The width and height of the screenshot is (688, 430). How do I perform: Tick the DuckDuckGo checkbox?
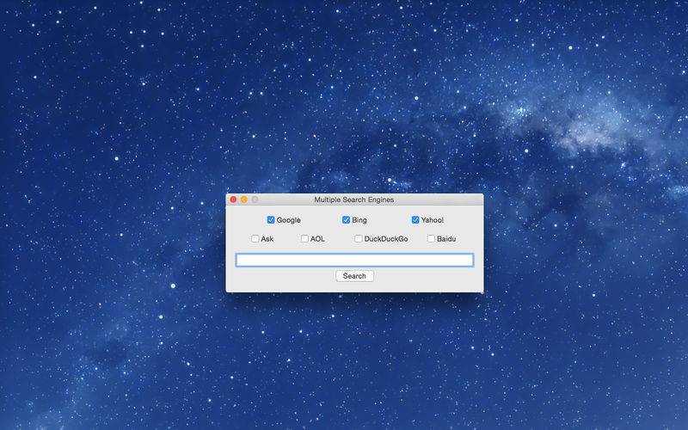point(359,239)
